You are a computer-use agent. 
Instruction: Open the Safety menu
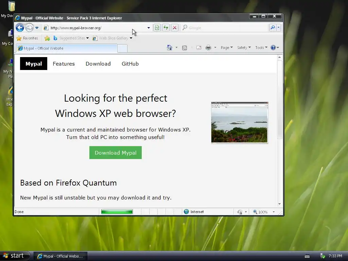point(244,48)
